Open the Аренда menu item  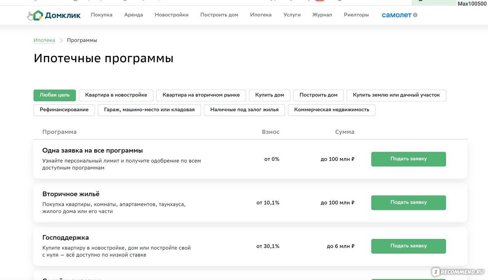point(133,15)
